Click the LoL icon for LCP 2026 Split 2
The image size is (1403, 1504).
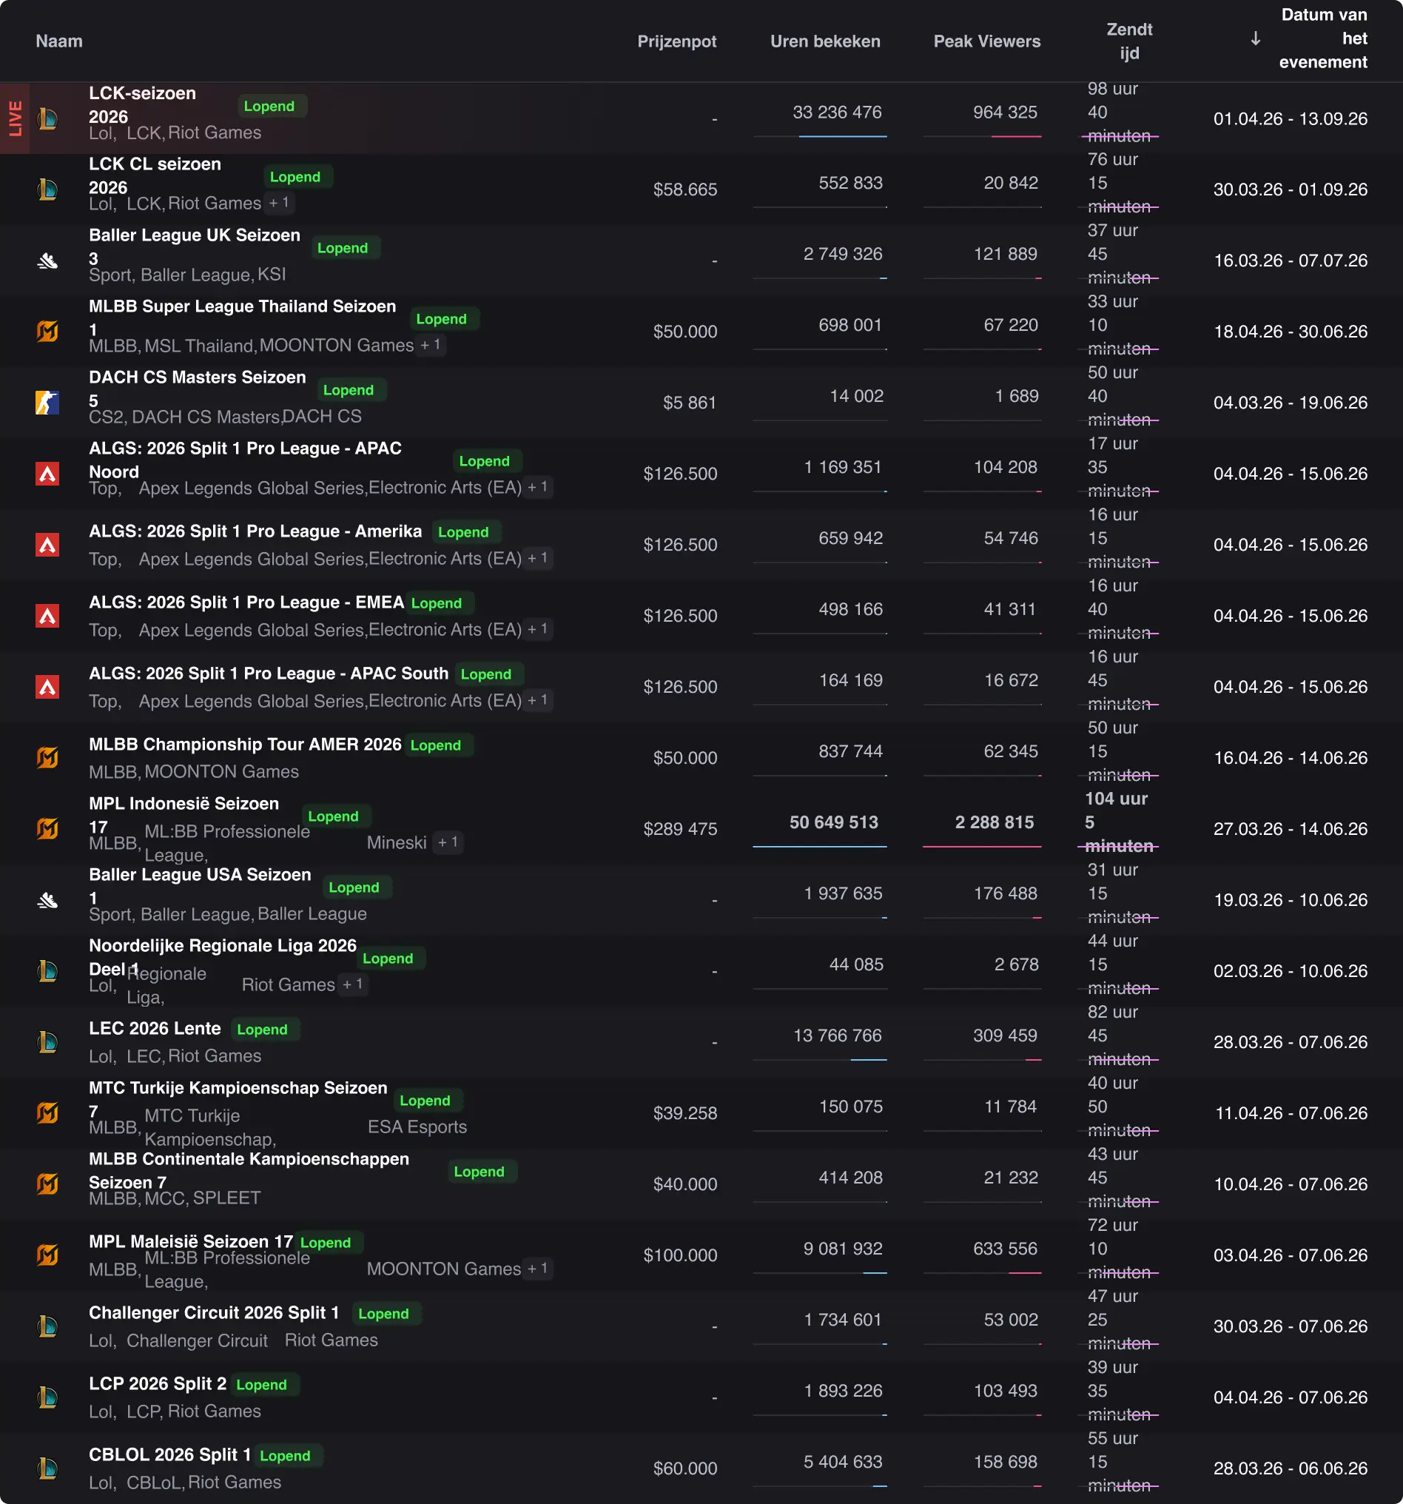[47, 1398]
